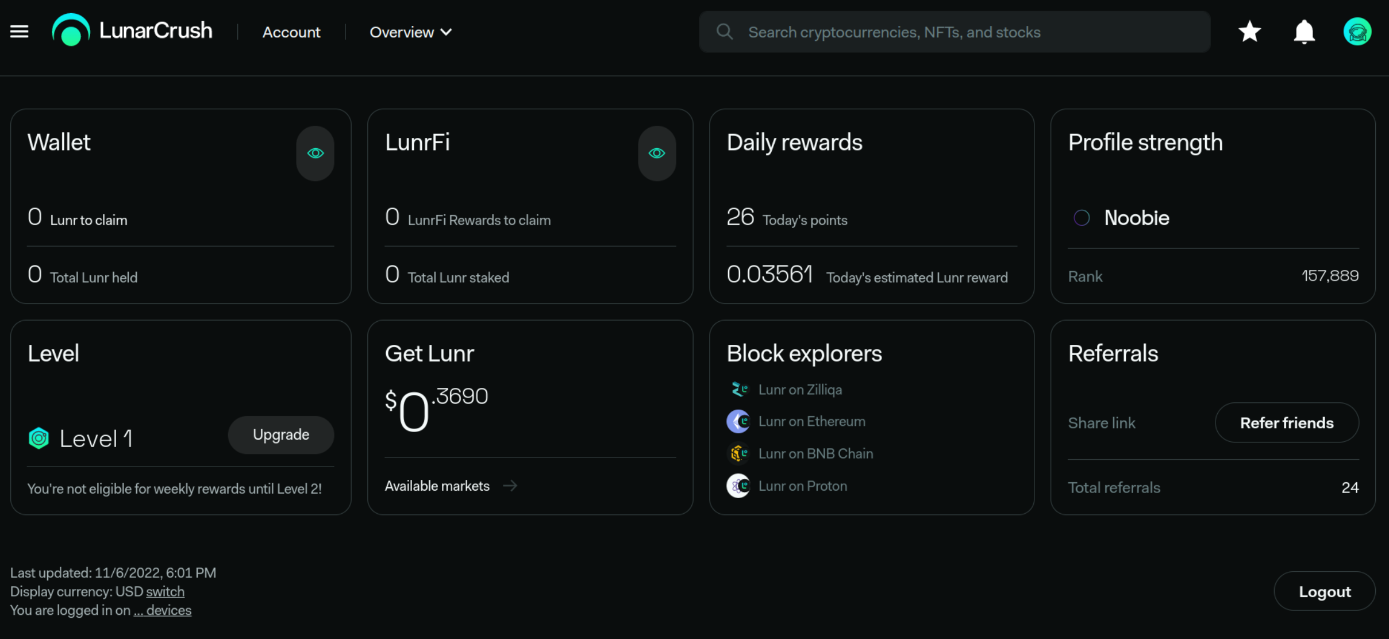Click the Refer friends button

pos(1286,423)
